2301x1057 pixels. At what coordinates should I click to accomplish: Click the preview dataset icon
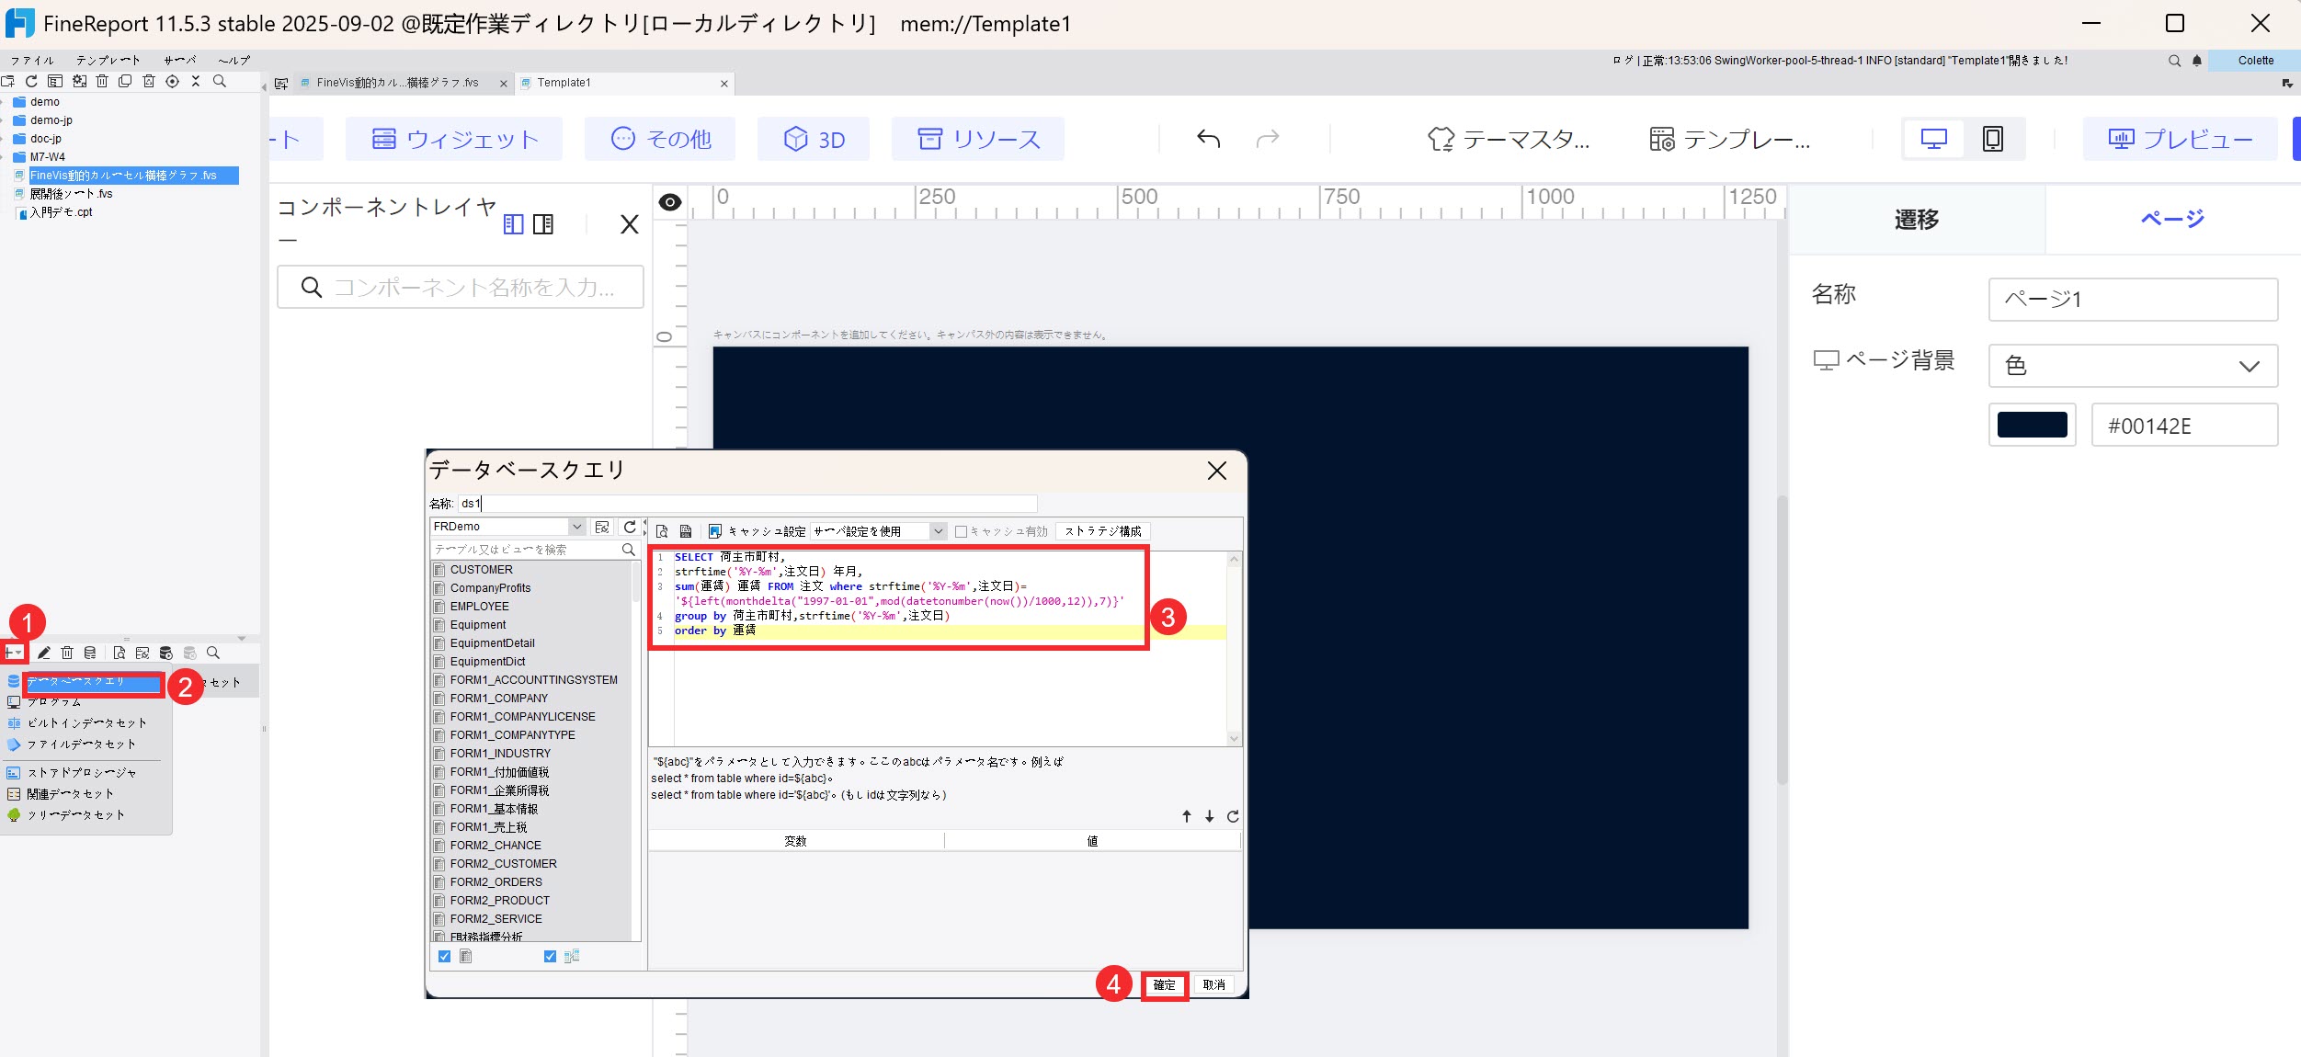point(120,653)
